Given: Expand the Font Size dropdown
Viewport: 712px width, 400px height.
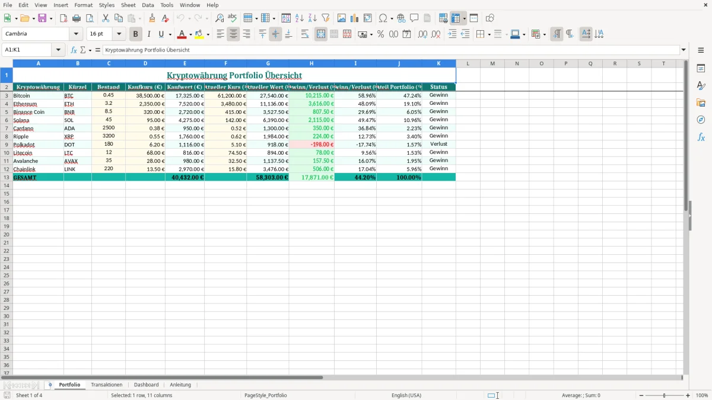Looking at the screenshot, I should [119, 34].
